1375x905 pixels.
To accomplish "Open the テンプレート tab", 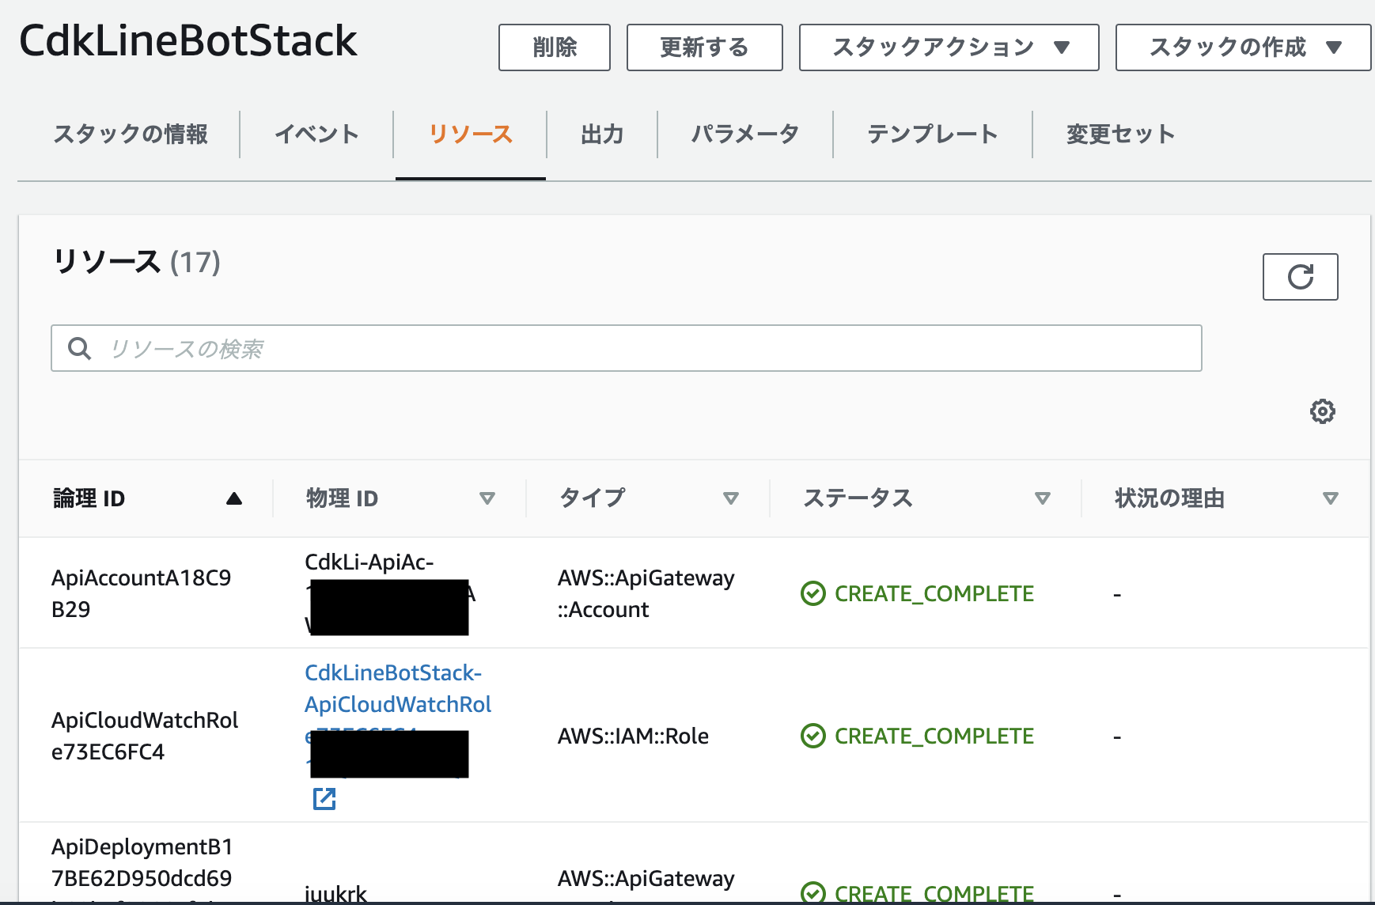I will pyautogui.click(x=933, y=134).
